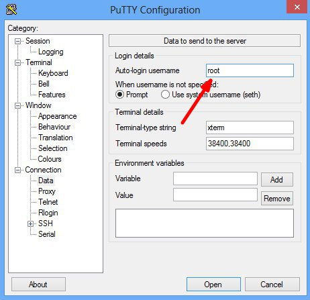
Task: Open the Serial settings
Action: click(47, 234)
